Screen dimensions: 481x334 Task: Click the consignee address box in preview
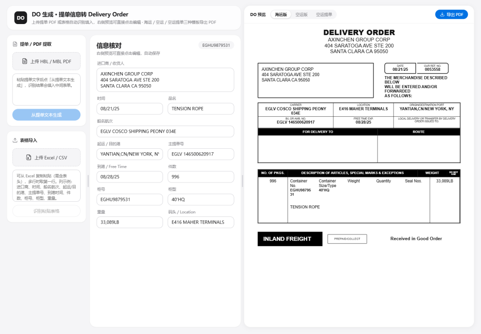coord(316,80)
